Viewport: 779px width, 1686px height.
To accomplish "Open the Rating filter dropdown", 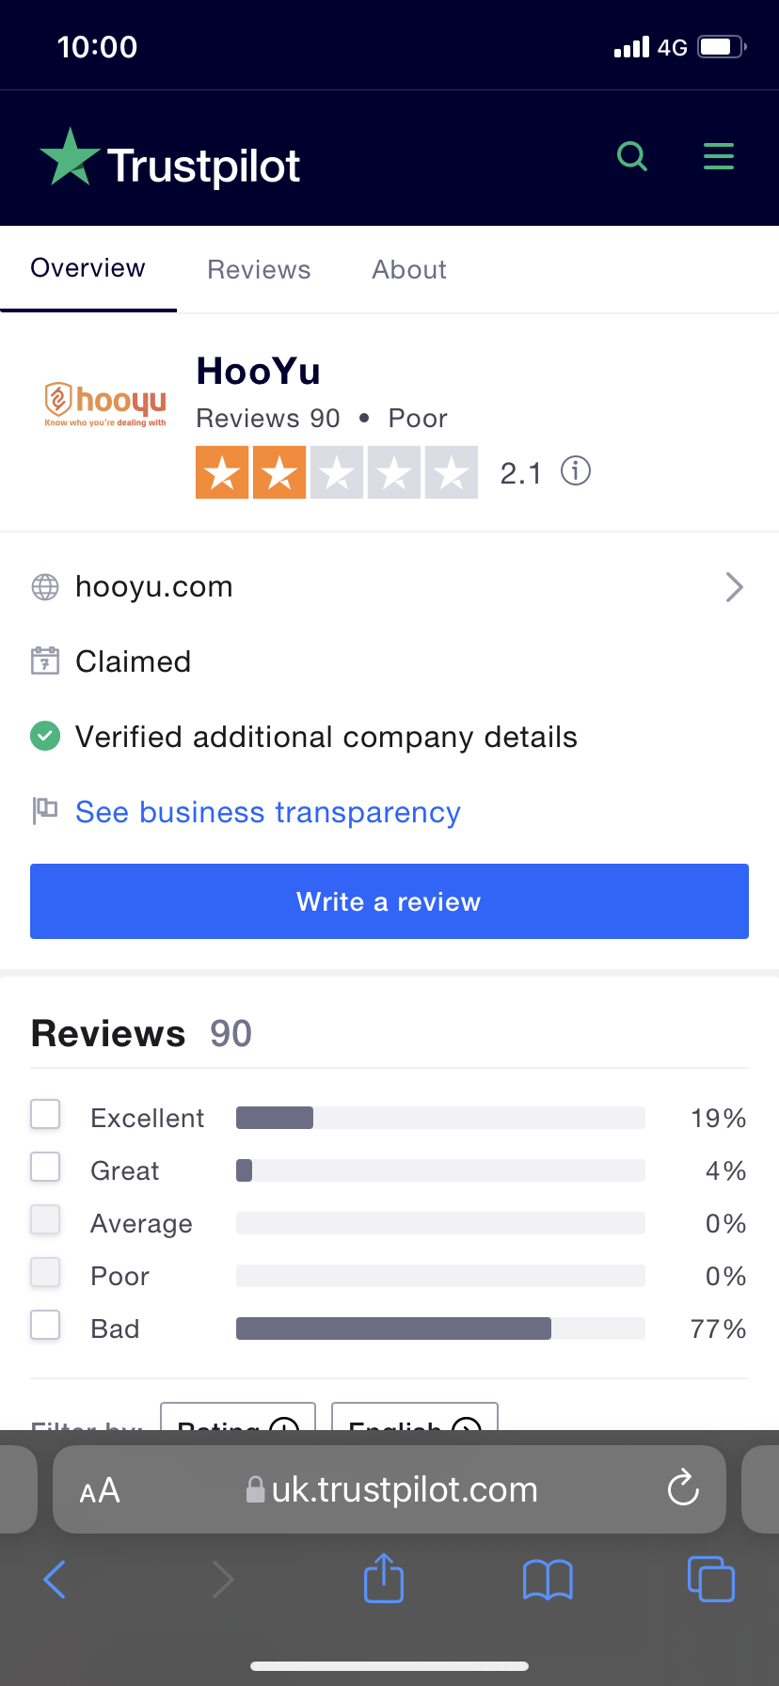I will 238,1419.
